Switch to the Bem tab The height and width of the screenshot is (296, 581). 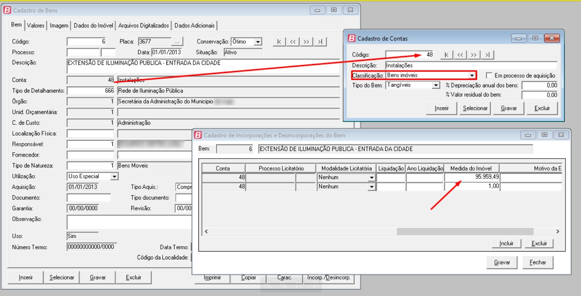(x=16, y=25)
